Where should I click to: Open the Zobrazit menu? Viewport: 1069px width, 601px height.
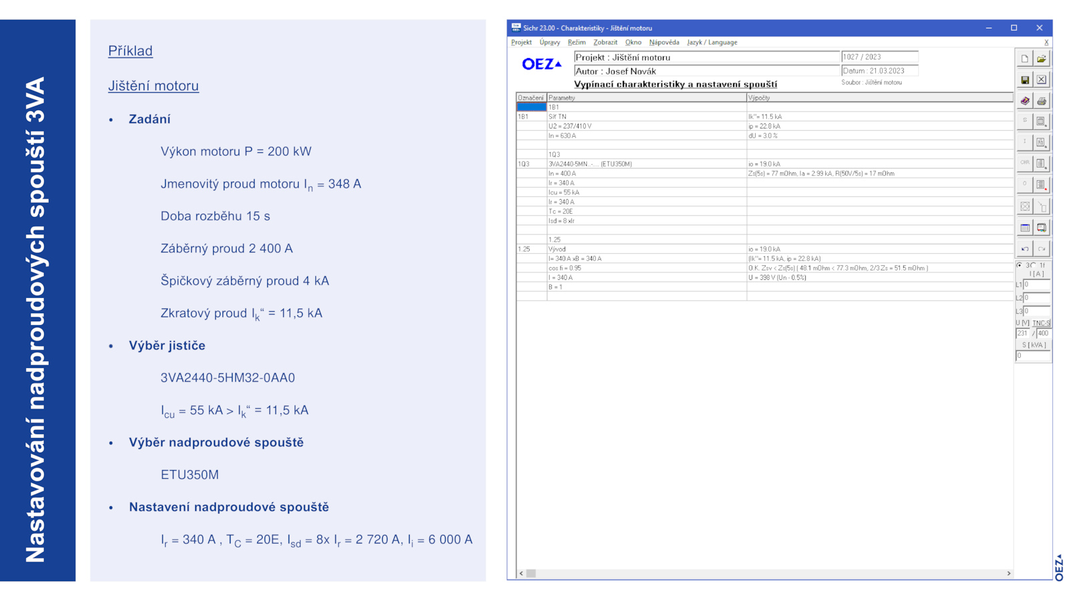pos(605,42)
